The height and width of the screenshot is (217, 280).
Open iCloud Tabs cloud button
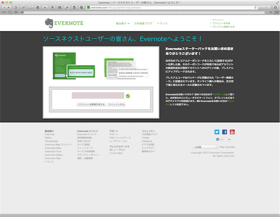pyautogui.click(x=31, y=7)
